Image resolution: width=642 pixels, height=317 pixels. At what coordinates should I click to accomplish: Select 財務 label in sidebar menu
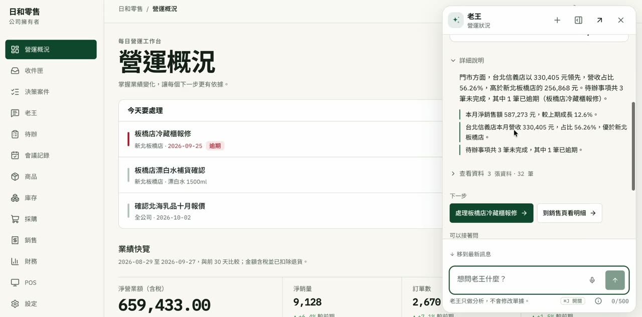(x=31, y=261)
